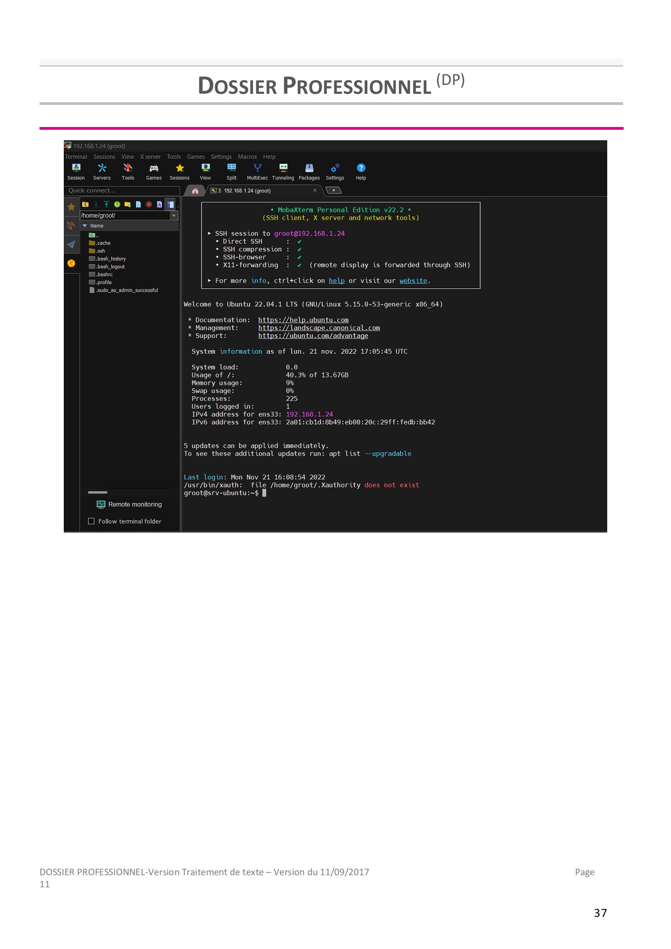Click the Name column sort arrow
This screenshot has height=949, width=671.
[x=85, y=226]
